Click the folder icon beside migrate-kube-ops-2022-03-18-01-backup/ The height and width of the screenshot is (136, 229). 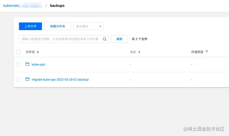point(27,79)
